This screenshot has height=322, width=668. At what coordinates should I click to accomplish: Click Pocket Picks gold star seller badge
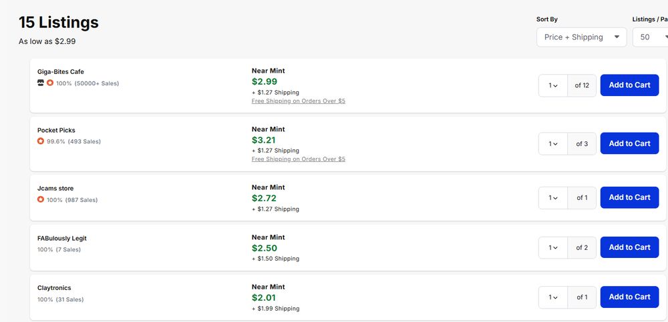coord(41,141)
